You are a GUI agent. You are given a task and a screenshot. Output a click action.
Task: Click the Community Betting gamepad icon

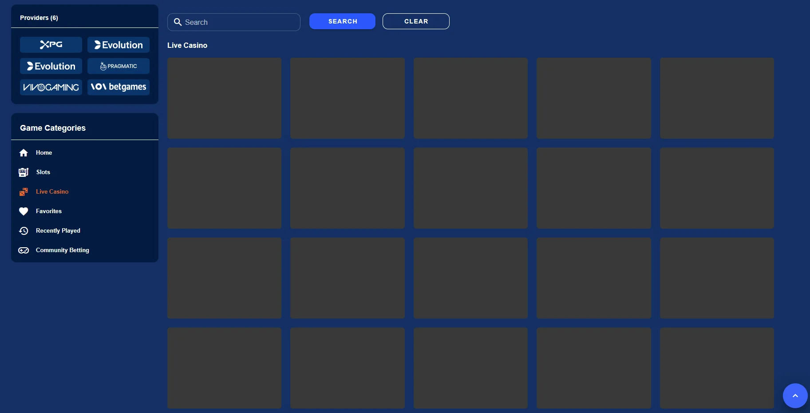click(24, 250)
